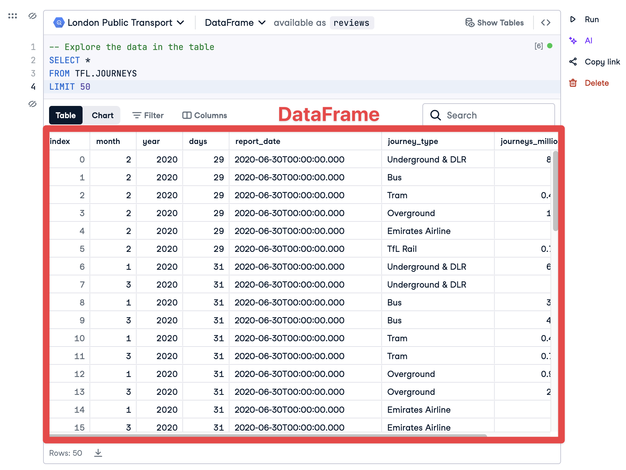Copy link to this cell
Image resolution: width=626 pixels, height=470 pixels.
click(595, 62)
